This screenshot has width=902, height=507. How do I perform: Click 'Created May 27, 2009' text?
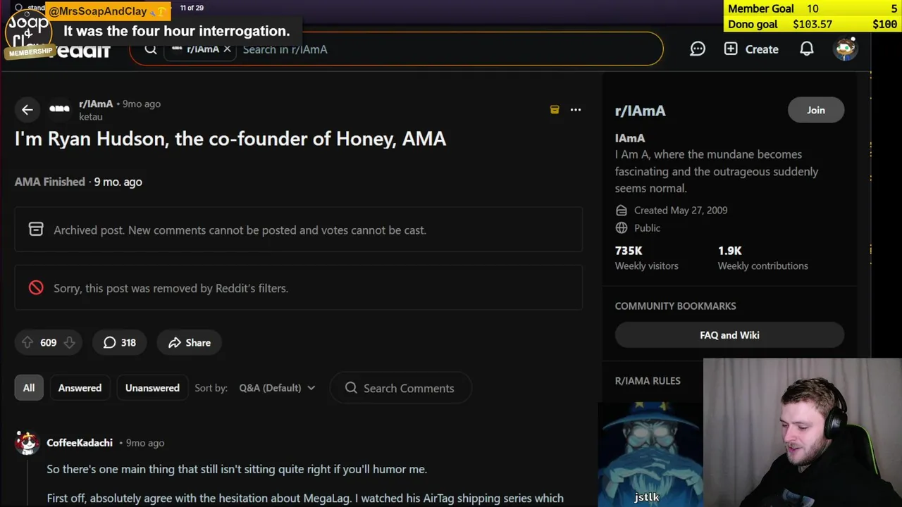tap(681, 211)
